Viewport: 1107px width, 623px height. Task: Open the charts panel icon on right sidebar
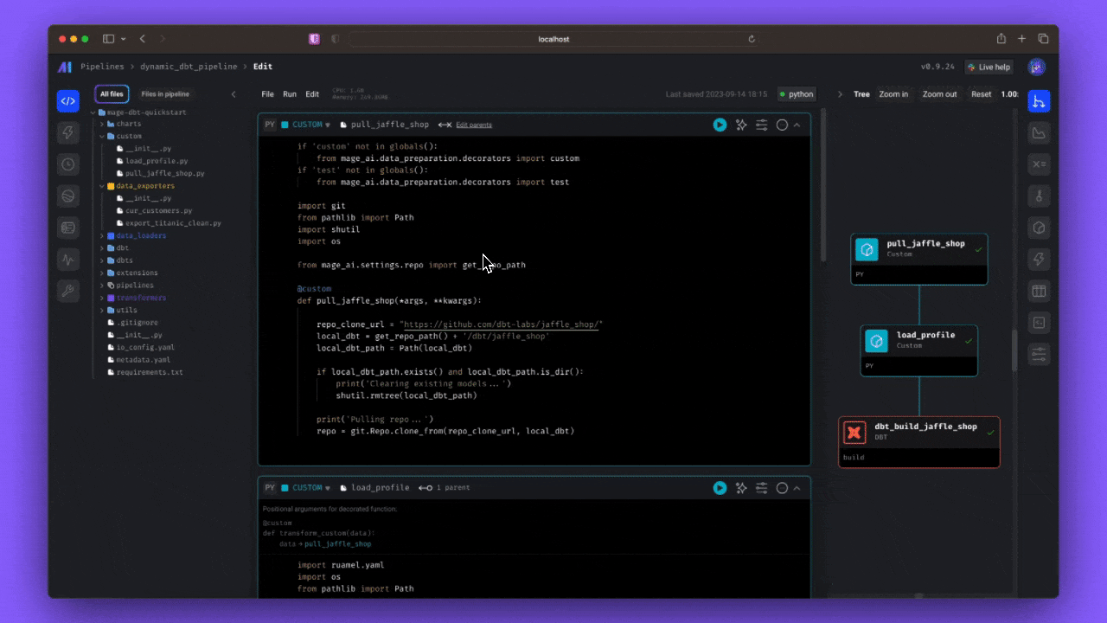pos(1039,132)
